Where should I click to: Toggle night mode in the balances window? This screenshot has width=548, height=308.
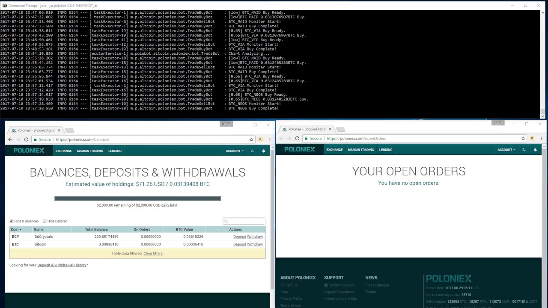(x=252, y=151)
